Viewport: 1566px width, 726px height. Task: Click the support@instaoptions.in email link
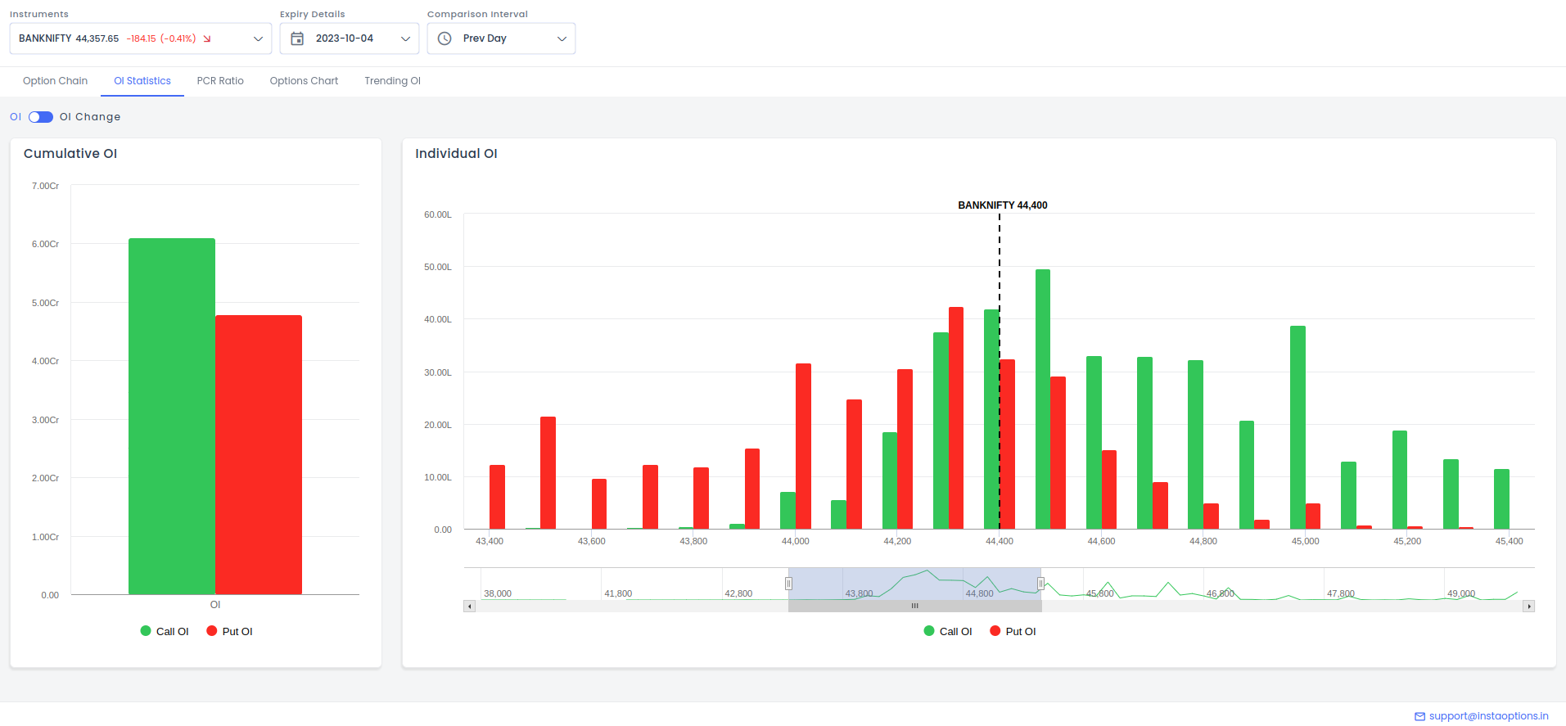pos(1489,716)
